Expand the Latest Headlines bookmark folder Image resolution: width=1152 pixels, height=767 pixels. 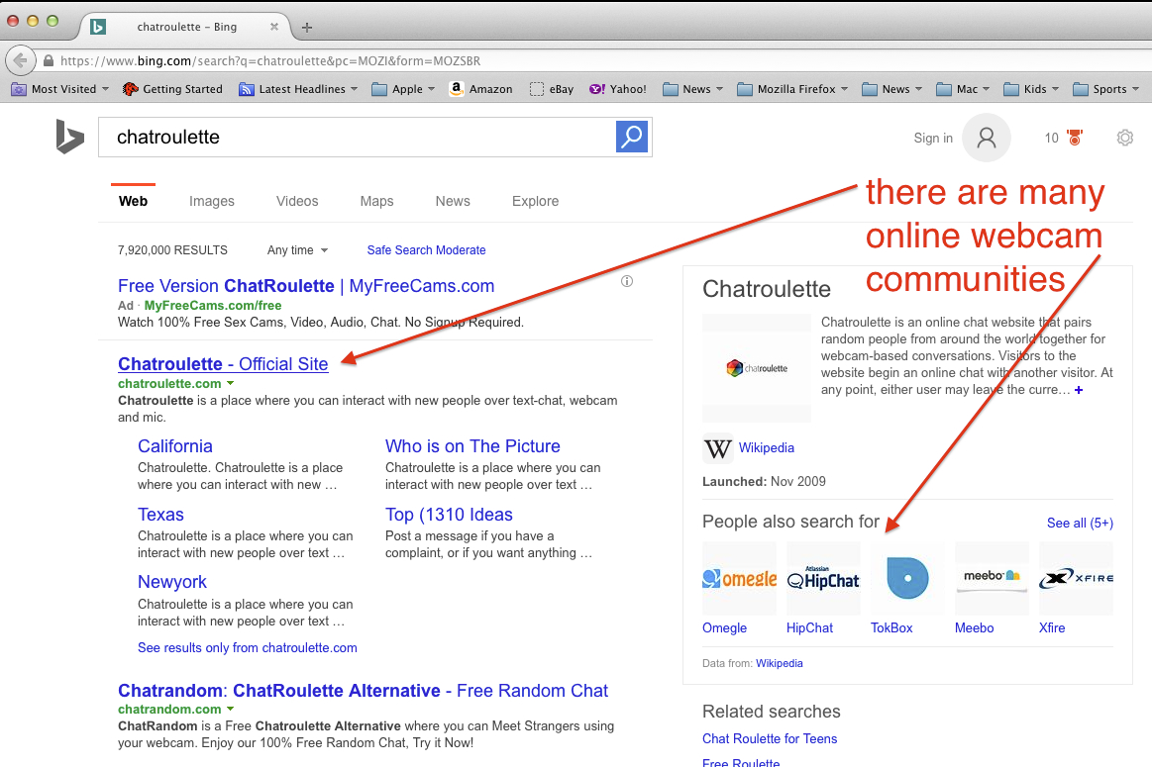tap(298, 89)
